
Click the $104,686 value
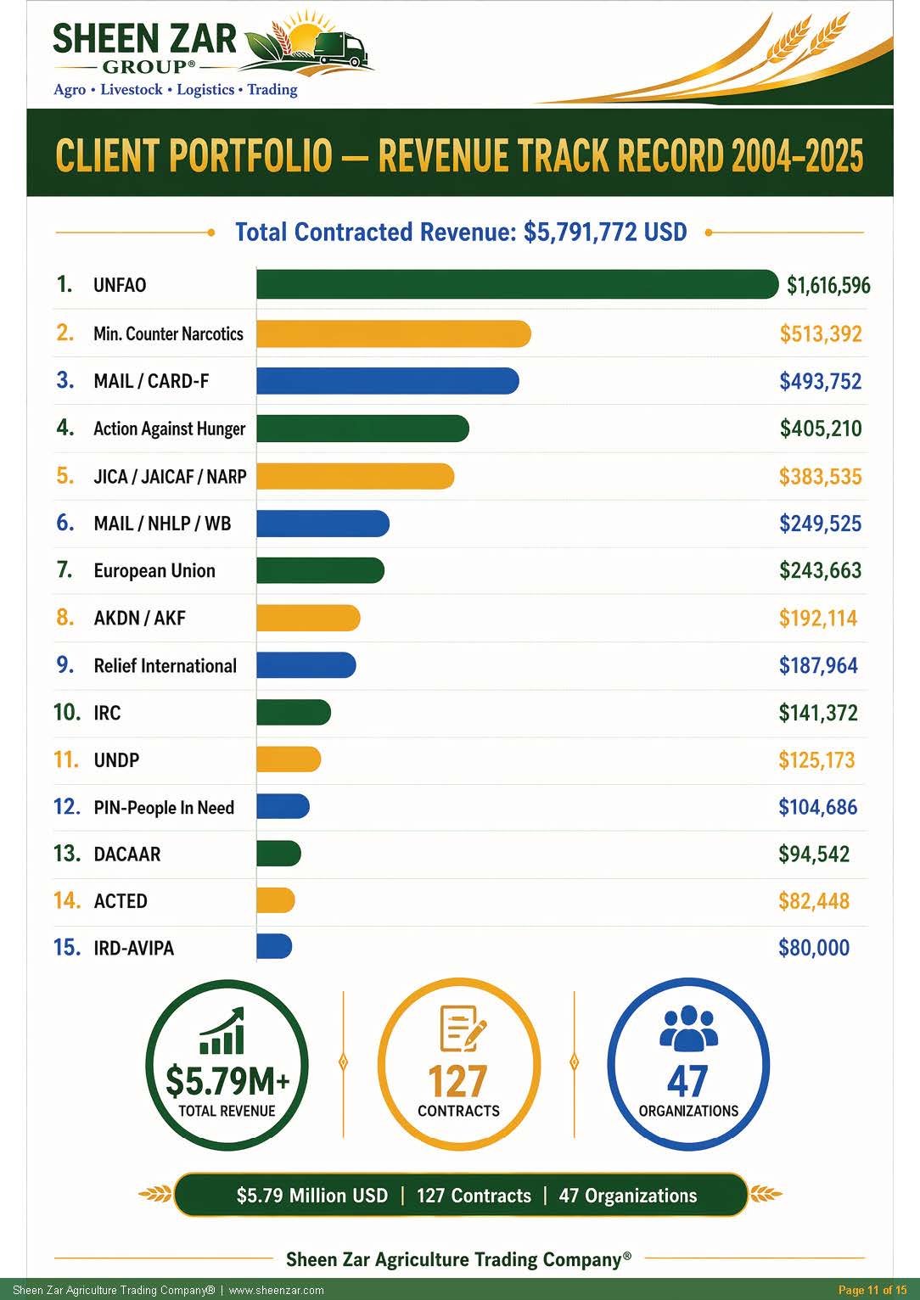(x=818, y=807)
